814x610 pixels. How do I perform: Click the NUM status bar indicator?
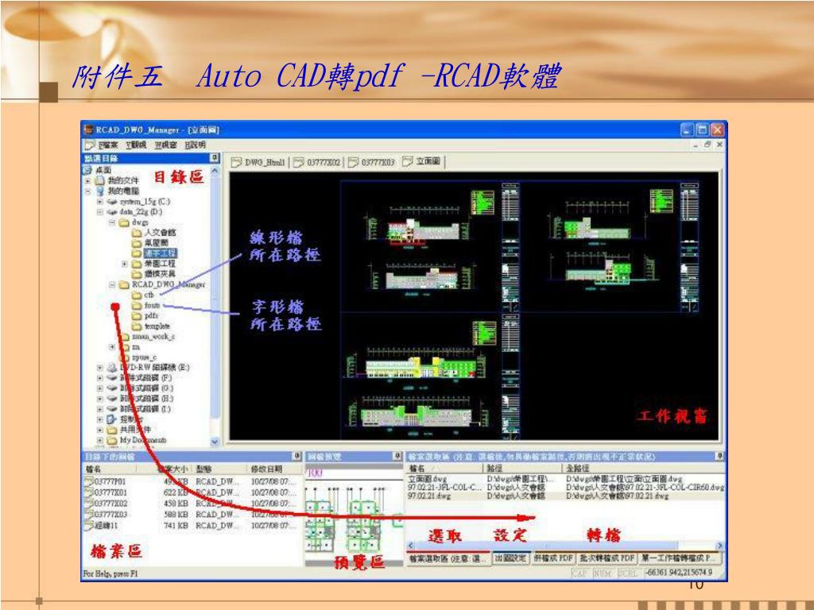pos(603,573)
